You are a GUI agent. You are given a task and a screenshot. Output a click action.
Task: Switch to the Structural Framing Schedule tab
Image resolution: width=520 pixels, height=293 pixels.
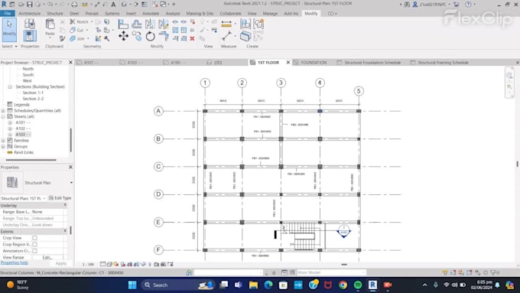coord(443,63)
